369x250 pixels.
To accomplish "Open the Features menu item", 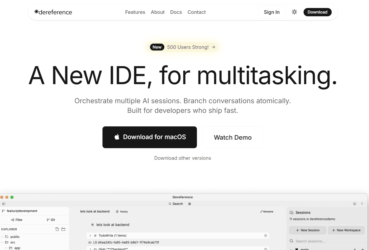I will [135, 12].
